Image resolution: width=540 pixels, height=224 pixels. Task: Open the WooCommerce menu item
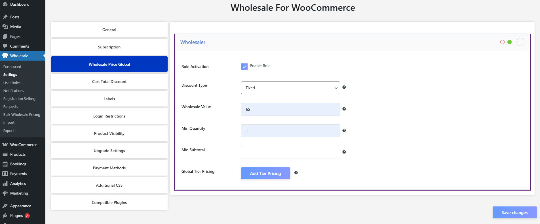click(x=23, y=145)
